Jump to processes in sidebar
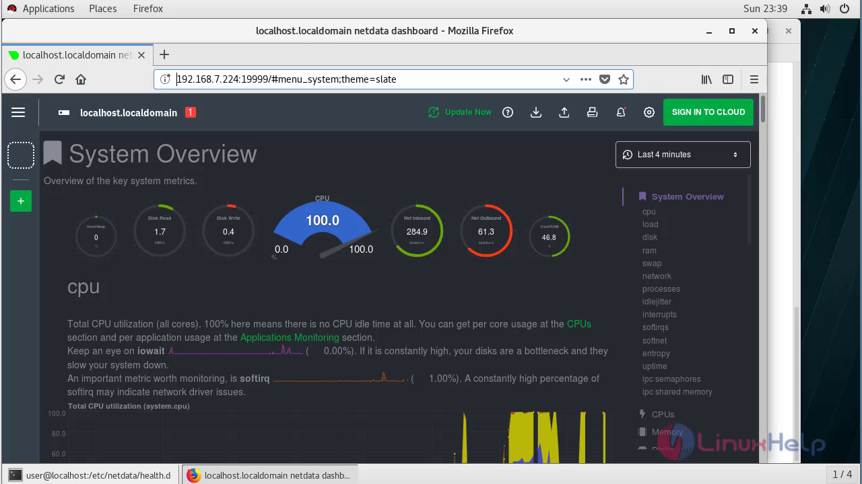This screenshot has width=862, height=484. 661,289
